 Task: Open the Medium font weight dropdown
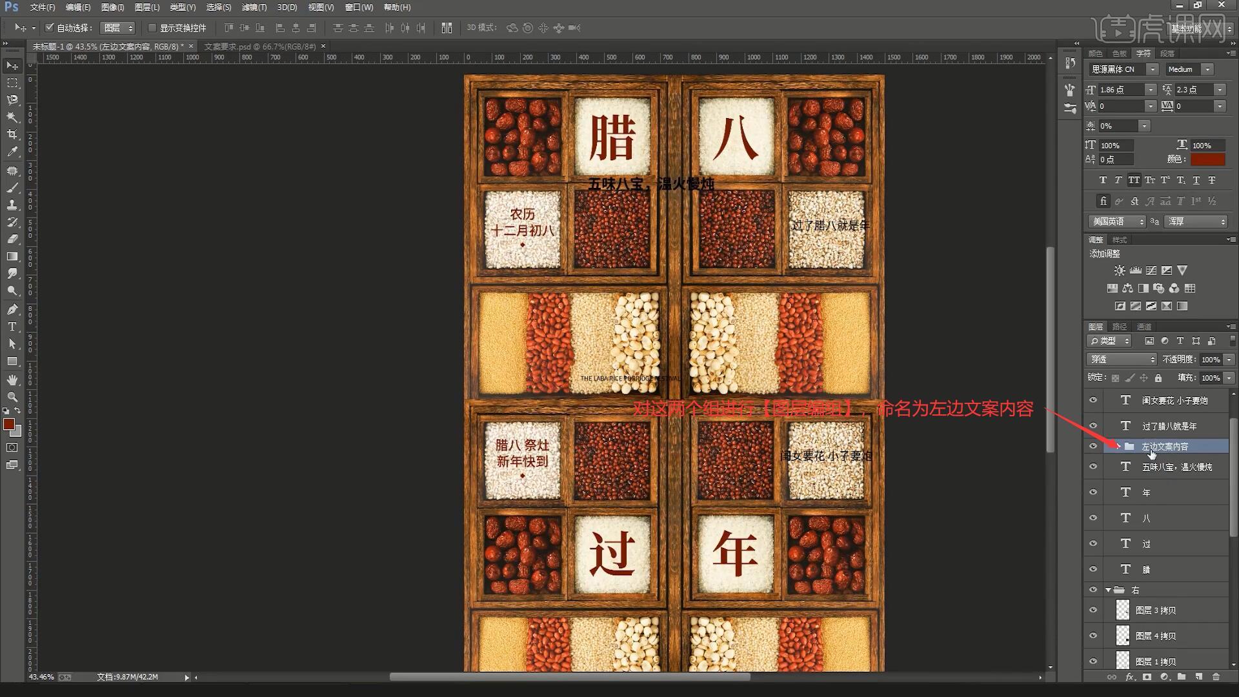coord(1207,69)
